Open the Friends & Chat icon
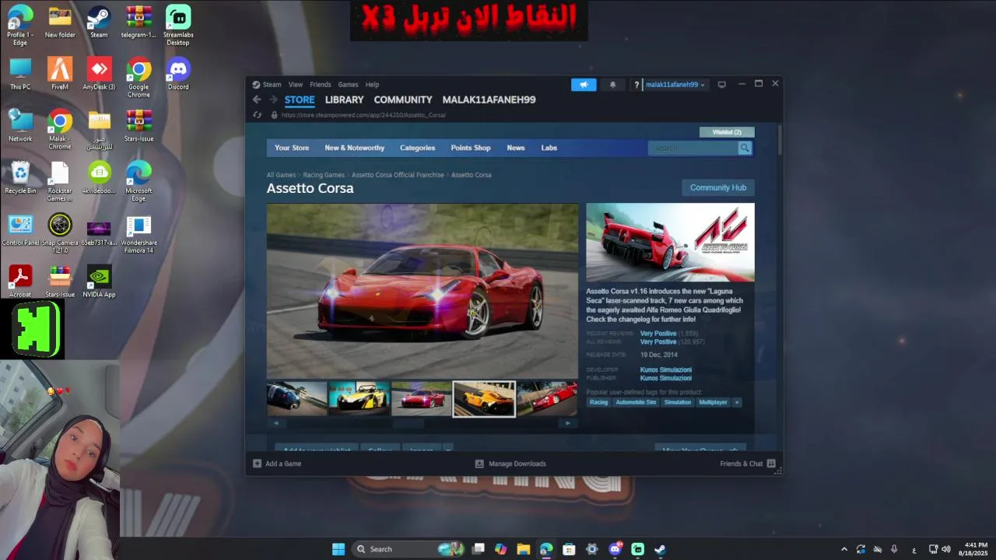Viewport: 996px width, 560px height. (771, 464)
